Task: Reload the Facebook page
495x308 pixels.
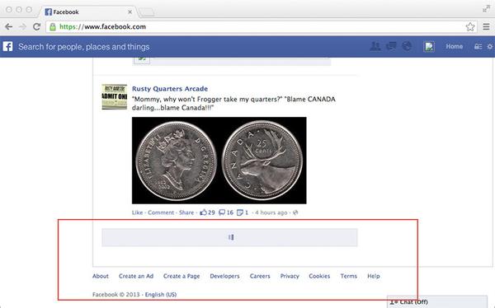Action: click(36, 27)
